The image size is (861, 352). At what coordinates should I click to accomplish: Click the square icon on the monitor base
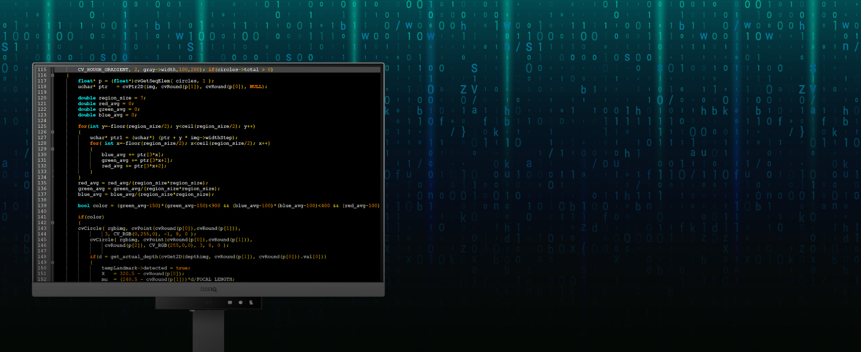(x=229, y=302)
